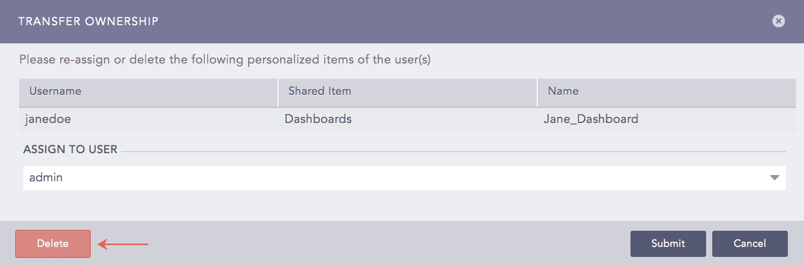Click divider between Shared Item and Name

[537, 93]
